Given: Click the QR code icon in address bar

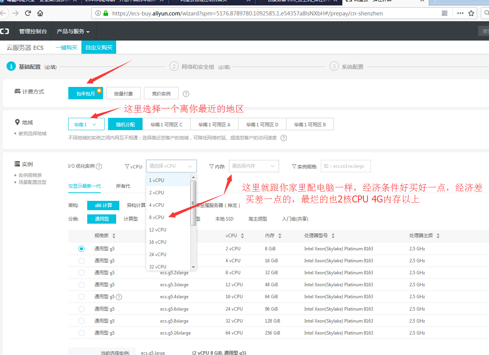Looking at the screenshot, I should (x=445, y=13).
